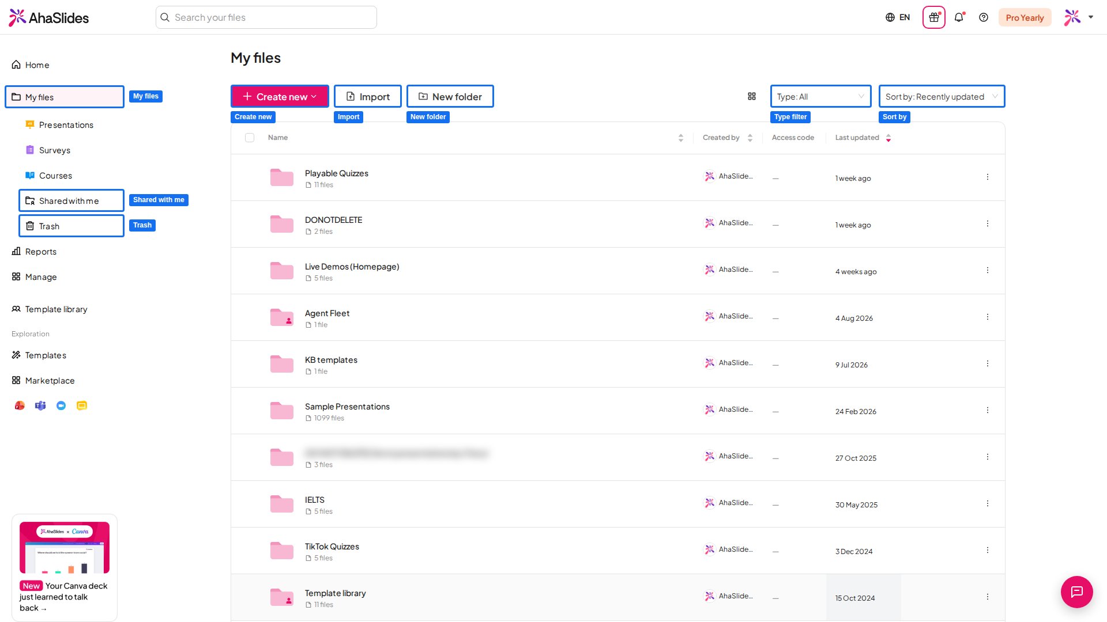Open the Trash section
The width and height of the screenshot is (1107, 622).
[71, 226]
